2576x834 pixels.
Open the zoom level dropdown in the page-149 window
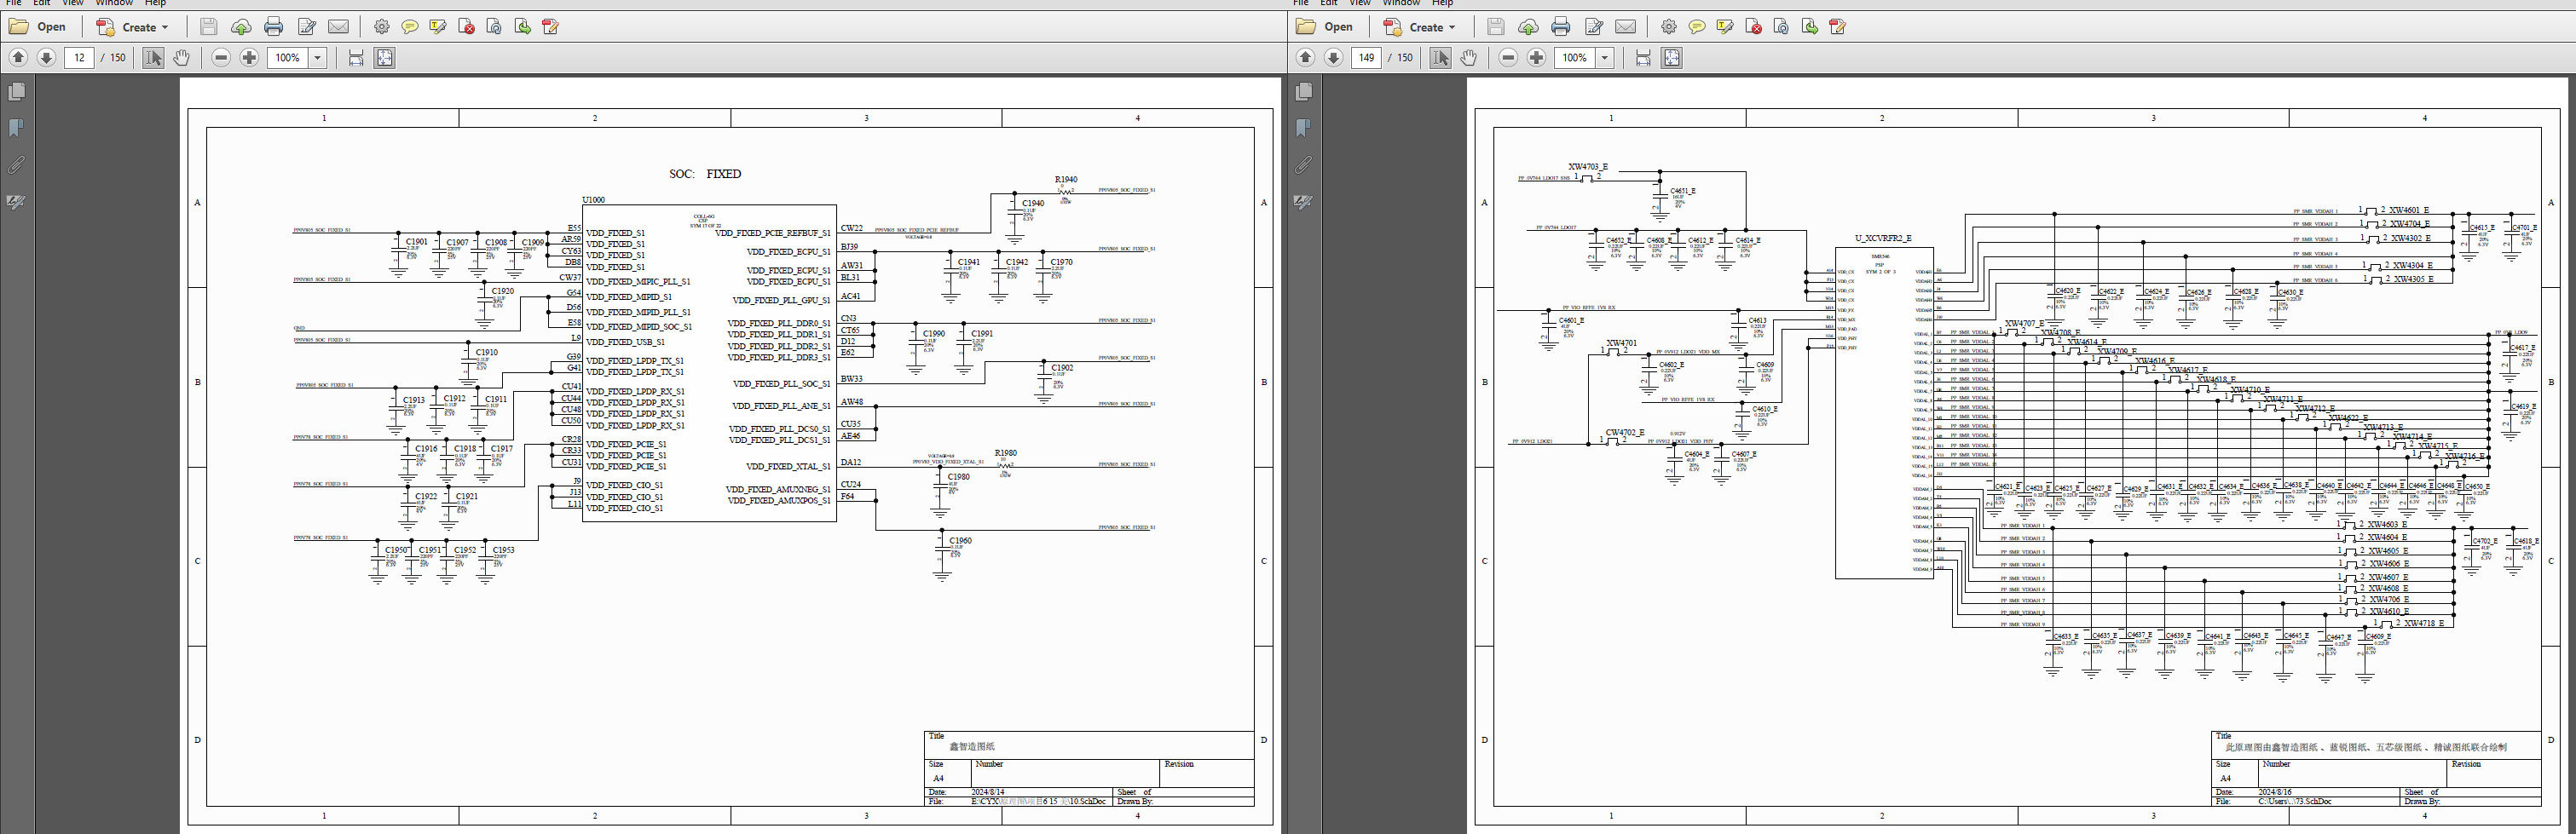1605,58
